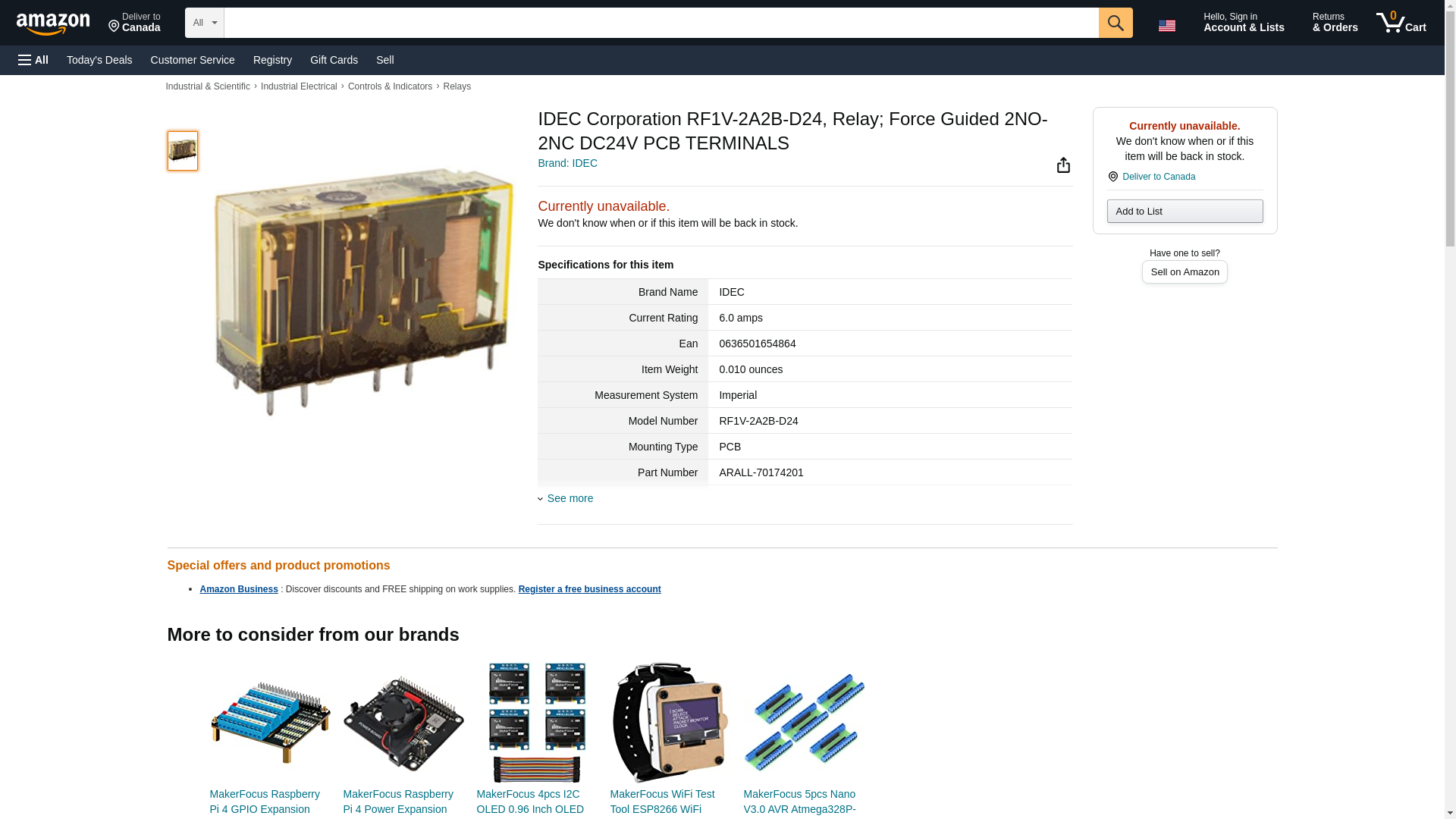The width and height of the screenshot is (1456, 819).
Task: Click the US flag language selector
Action: pos(1166,25)
